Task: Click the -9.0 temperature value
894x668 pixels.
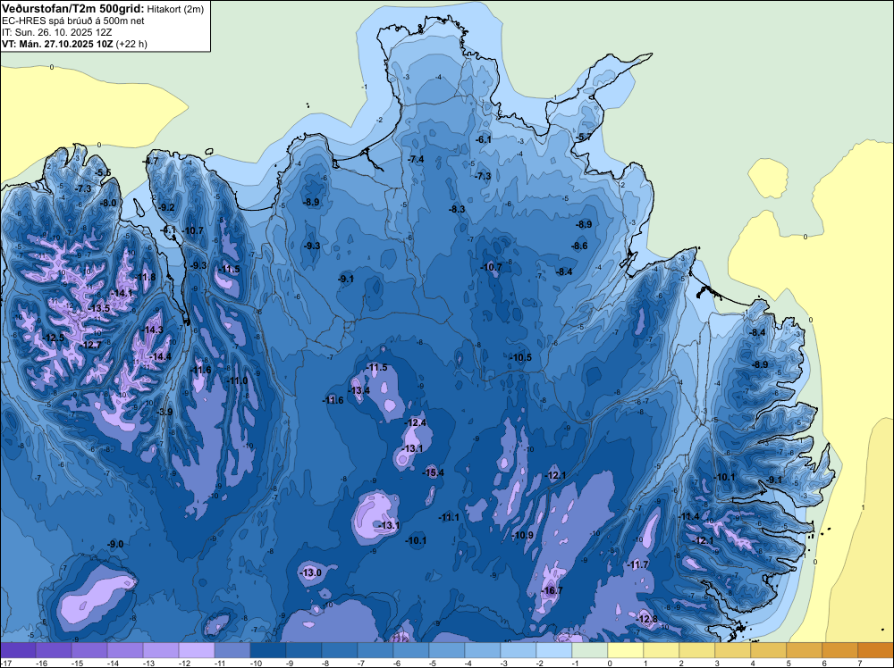Action: 115,545
